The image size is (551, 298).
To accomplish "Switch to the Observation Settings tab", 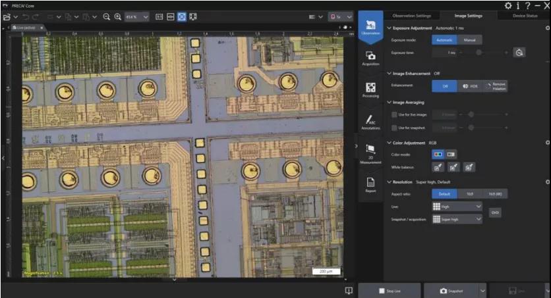I will [411, 16].
